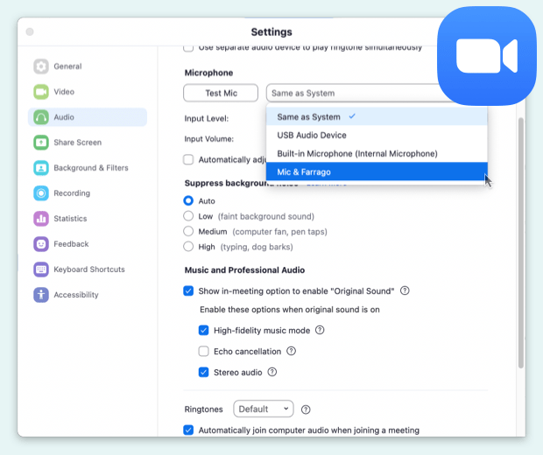Viewport: 543px width, 455px height.
Task: Select Medium noise suppression option
Action: (x=188, y=231)
